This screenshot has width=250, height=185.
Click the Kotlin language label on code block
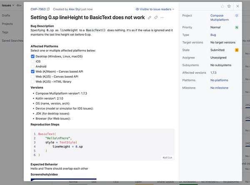pos(167,157)
